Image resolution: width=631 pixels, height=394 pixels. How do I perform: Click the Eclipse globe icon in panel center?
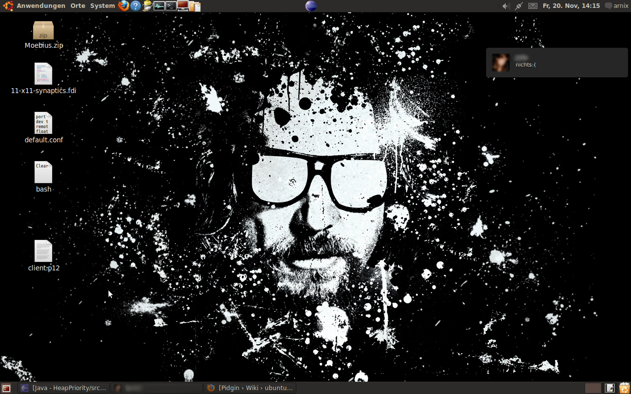click(x=311, y=6)
